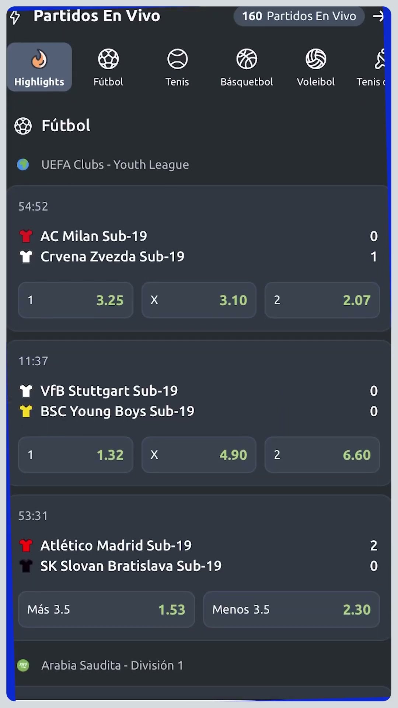Image resolution: width=398 pixels, height=708 pixels.
Task: Open the Atlético Madrid Sub-19 match
Action: (199, 555)
